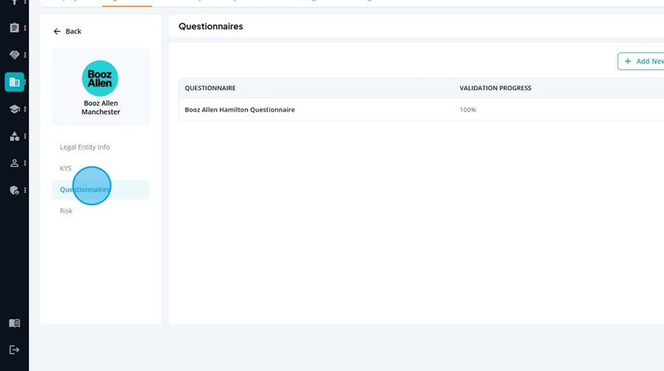Expand the dots beside building icon
Screen dimensions: 664x371
(x=25, y=82)
